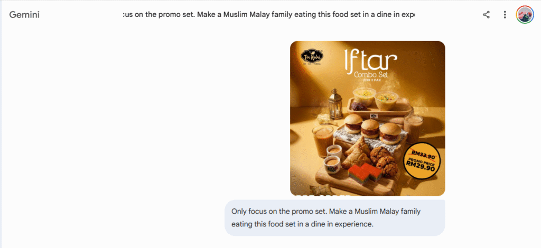Click the share conversation icon

point(486,15)
